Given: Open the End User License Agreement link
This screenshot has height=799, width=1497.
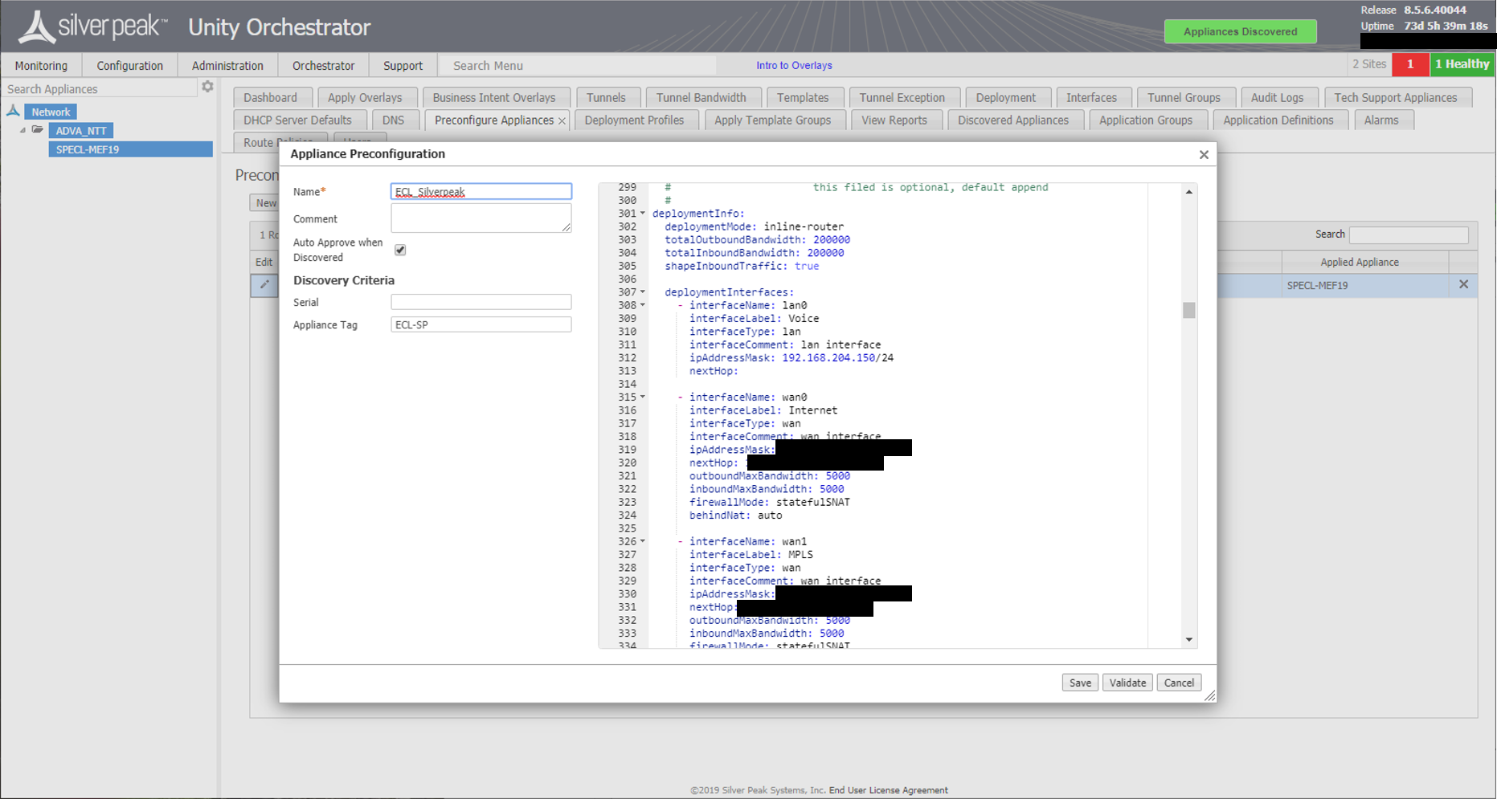Looking at the screenshot, I should 889,790.
